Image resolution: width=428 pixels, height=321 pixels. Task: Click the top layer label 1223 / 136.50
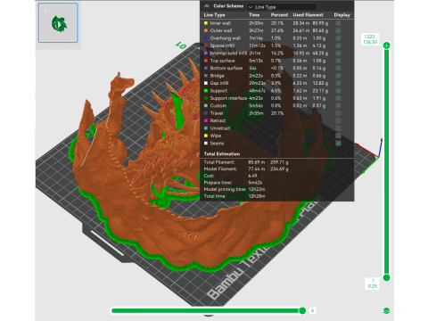pyautogui.click(x=370, y=39)
